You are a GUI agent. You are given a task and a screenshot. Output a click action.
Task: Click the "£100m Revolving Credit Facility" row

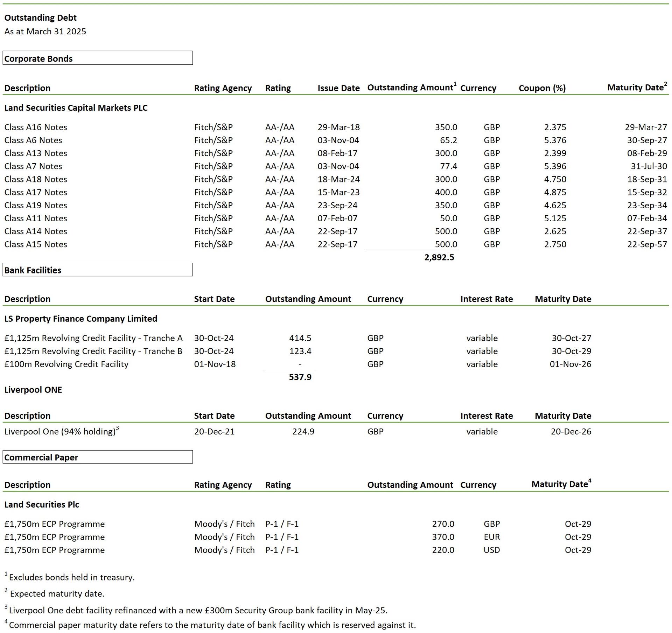66,364
